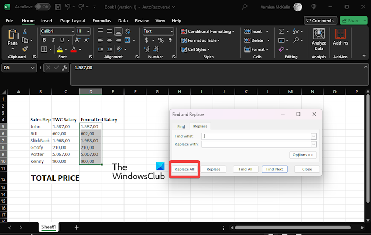Click the Replace All button

[184, 169]
